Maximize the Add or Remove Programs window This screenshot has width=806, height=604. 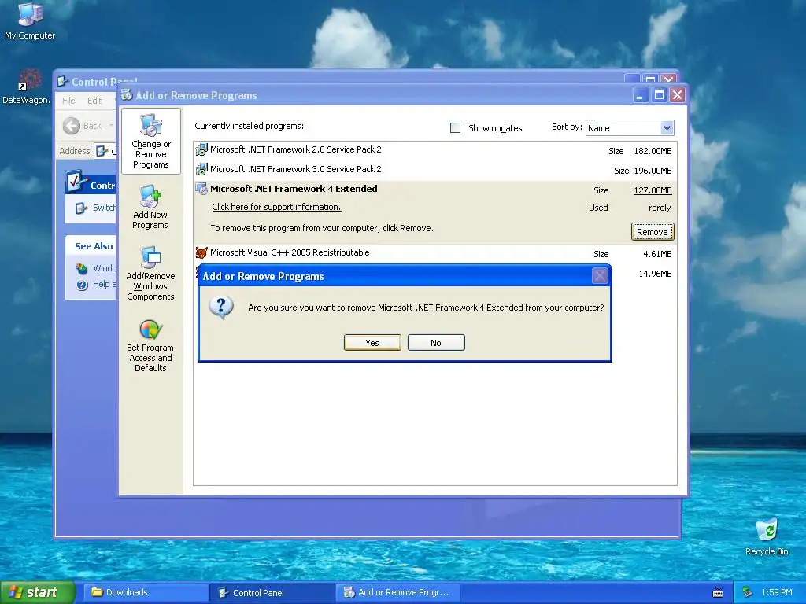(x=659, y=95)
